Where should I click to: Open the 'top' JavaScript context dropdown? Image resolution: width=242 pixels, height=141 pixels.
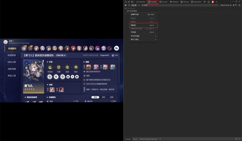(x=134, y=5)
